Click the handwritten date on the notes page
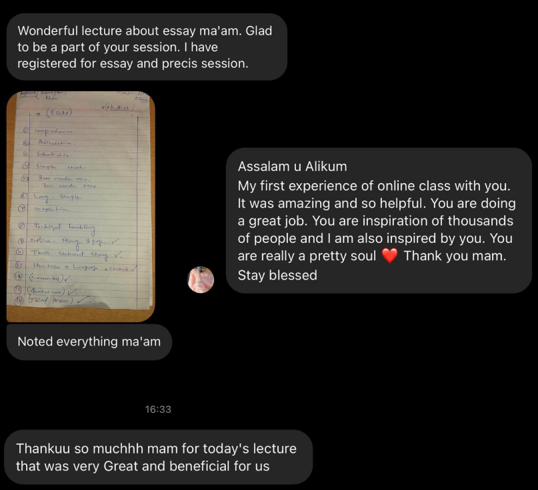Screen dimensions: 538x490 pyautogui.click(x=118, y=108)
